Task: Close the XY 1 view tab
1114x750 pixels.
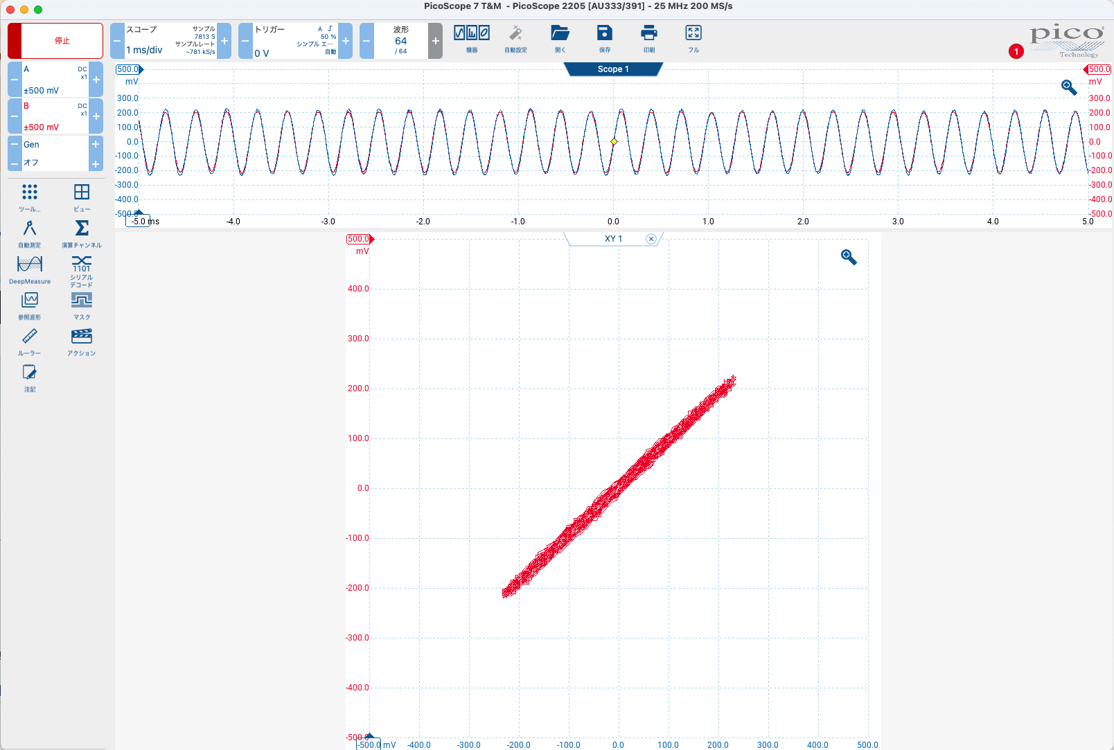Action: pyautogui.click(x=651, y=239)
